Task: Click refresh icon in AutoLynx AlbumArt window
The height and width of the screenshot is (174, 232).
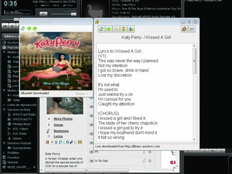Action: coord(23,28)
